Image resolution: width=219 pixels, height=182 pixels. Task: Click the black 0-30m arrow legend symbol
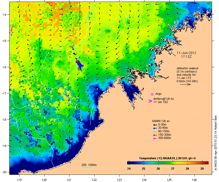pyautogui.click(x=155, y=125)
